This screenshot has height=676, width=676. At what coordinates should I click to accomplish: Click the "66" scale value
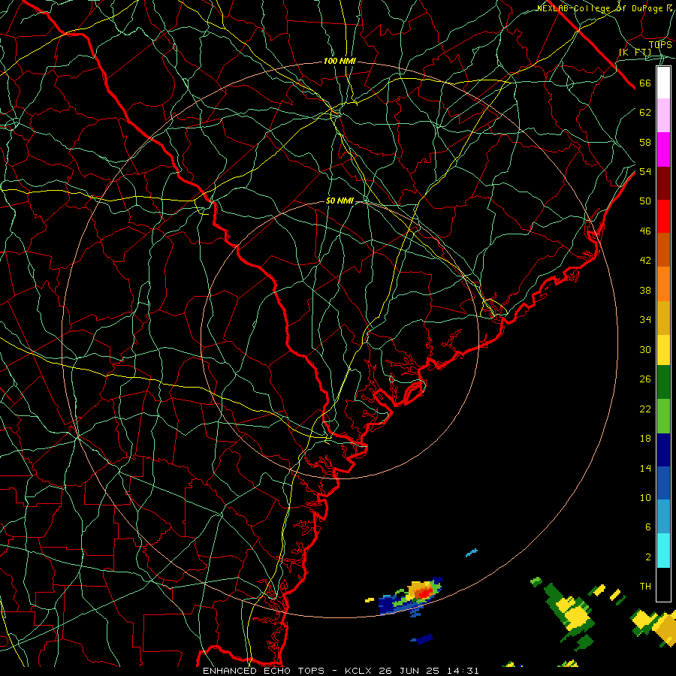(645, 83)
